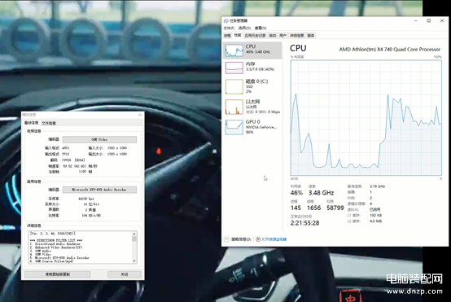Switch to the 文件信息 tab in playback dialog
451x302 pixels.
(49, 123)
